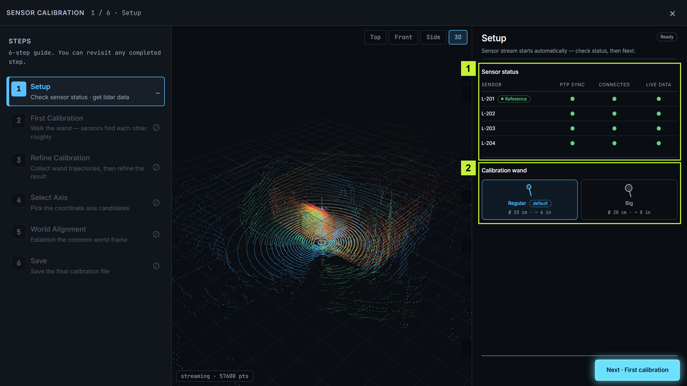Click L-201 connected status dot
The width and height of the screenshot is (687, 386).
pos(614,99)
